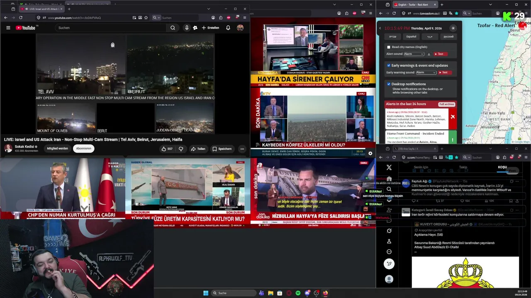Click Abonnieren subscribe button

click(83, 149)
